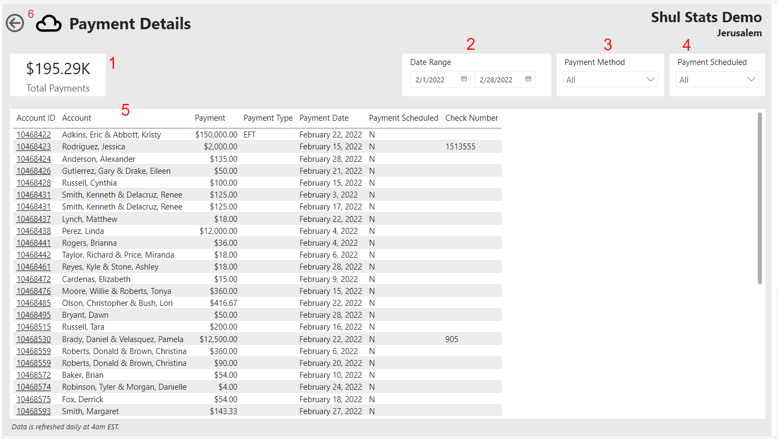Select the Total Payments summary card

tap(57, 75)
